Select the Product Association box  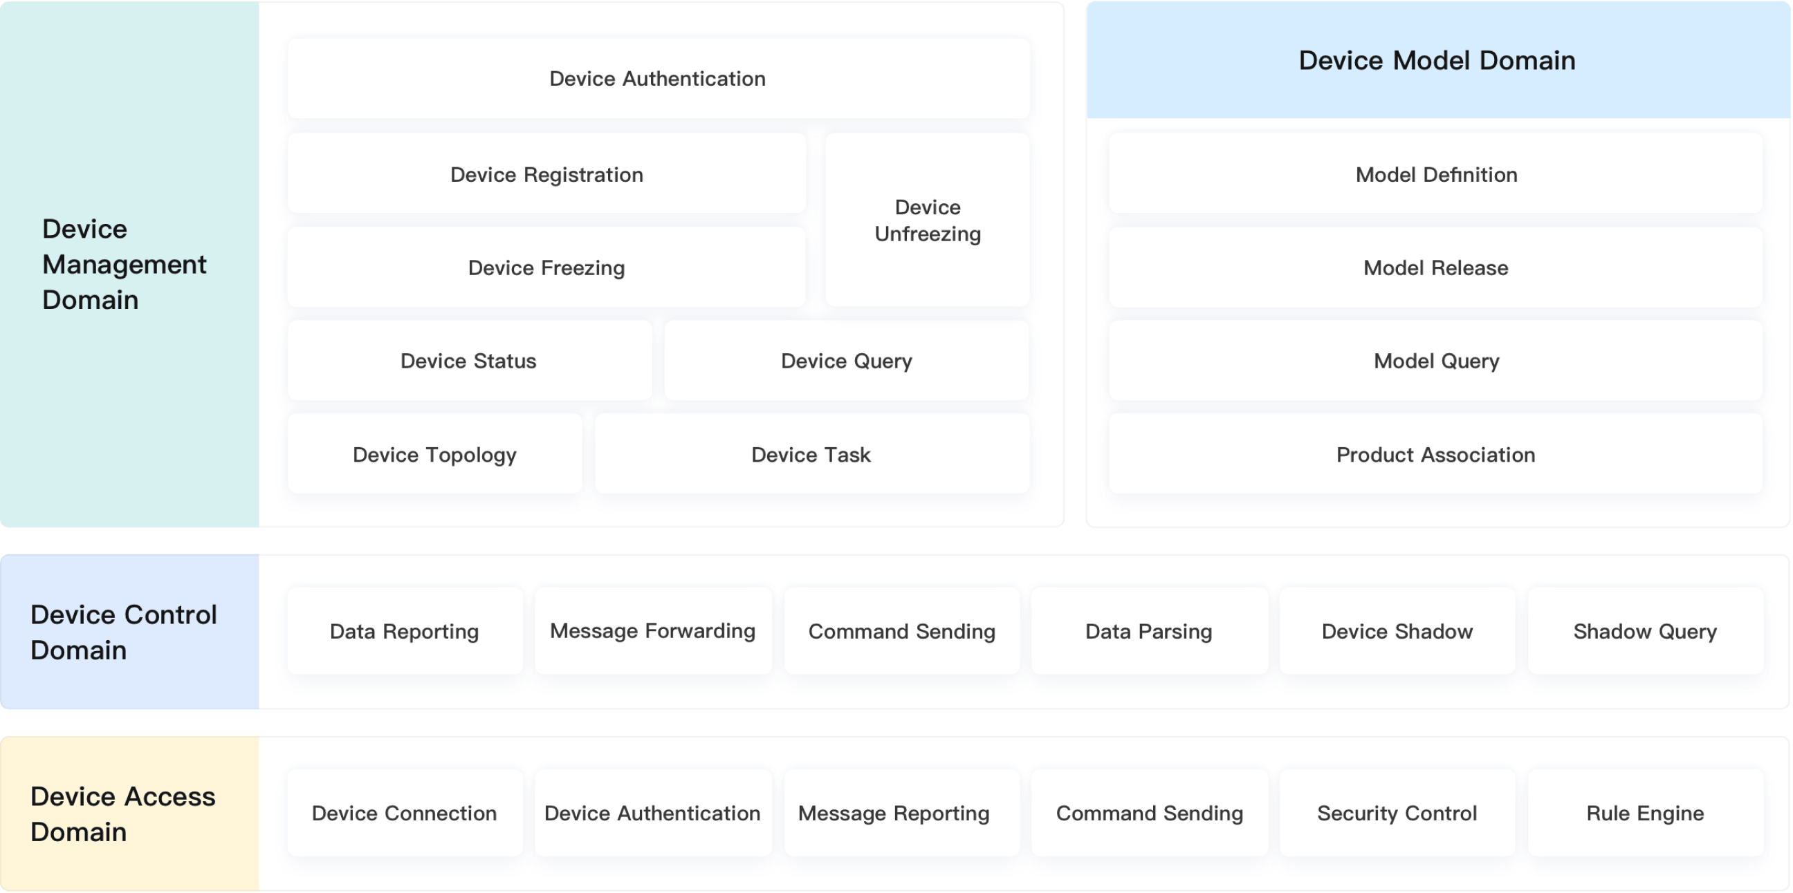pyautogui.click(x=1436, y=454)
